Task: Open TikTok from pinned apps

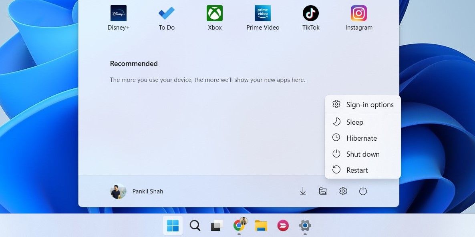Action: click(x=311, y=13)
